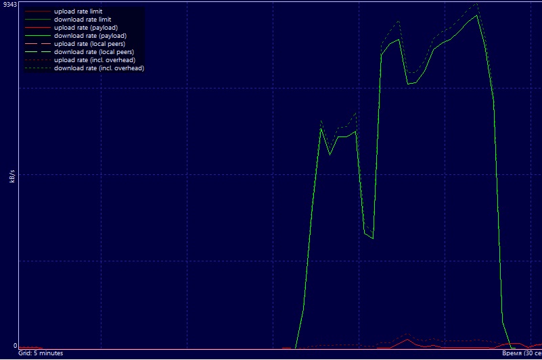Click the 0 value on the Y axis
The image size is (542, 360).
point(15,346)
